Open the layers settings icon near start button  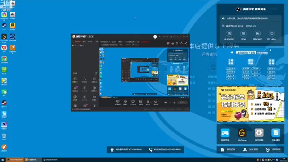pos(174,103)
